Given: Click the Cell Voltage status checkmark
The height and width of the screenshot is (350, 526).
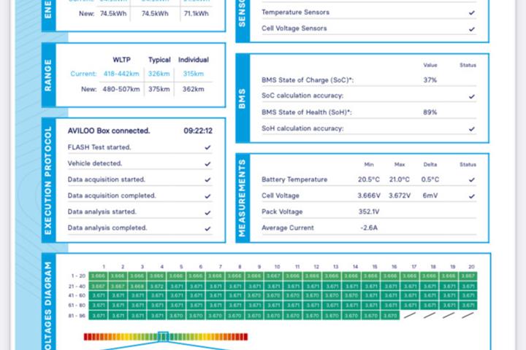Looking at the screenshot, I should pos(472,196).
